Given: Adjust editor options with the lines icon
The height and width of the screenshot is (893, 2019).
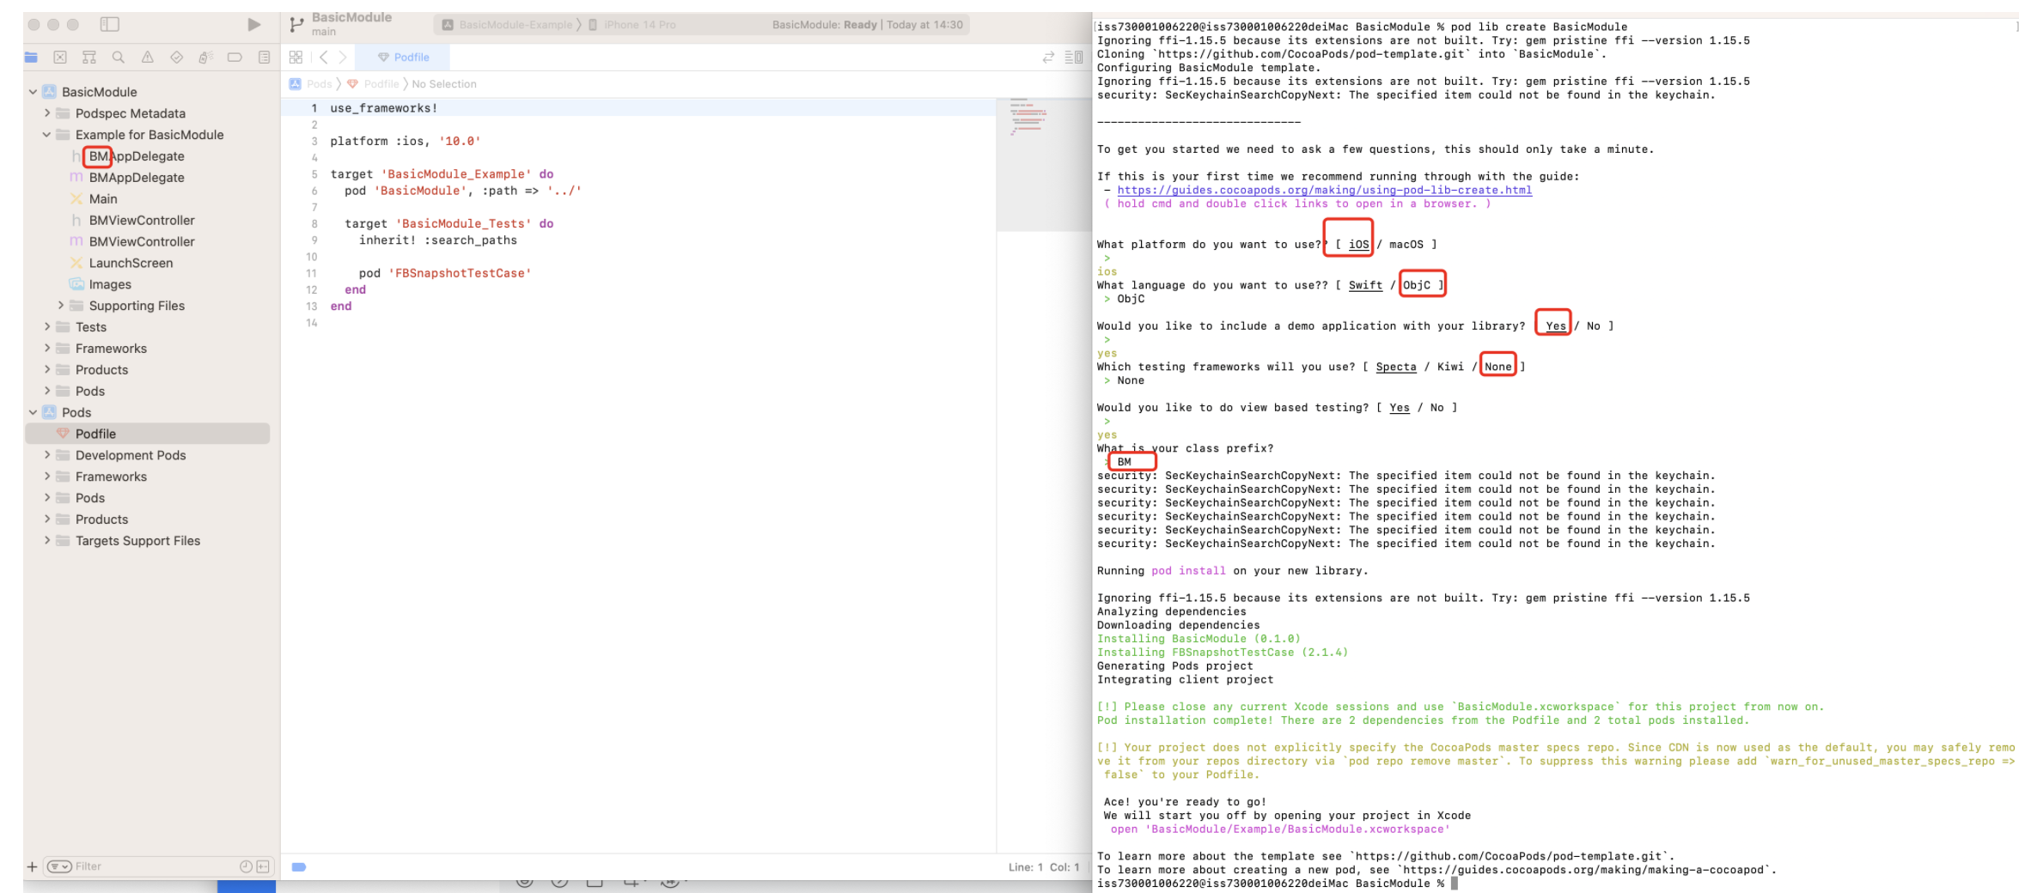Looking at the screenshot, I should click(x=1074, y=58).
